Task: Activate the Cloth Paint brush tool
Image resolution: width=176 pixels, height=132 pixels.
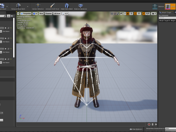Action: 52,6
